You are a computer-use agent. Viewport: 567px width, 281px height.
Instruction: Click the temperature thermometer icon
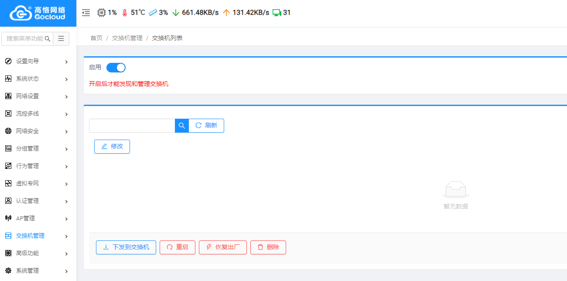coord(125,13)
